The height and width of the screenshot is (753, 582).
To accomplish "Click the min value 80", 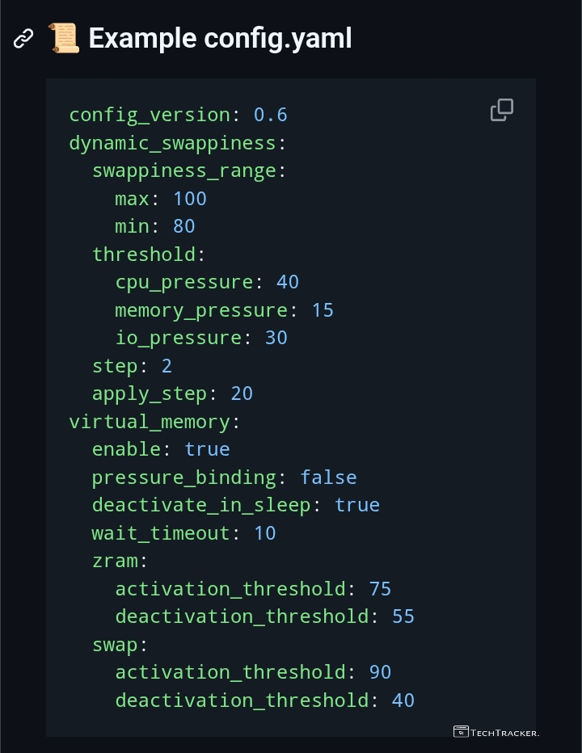I will [x=184, y=226].
